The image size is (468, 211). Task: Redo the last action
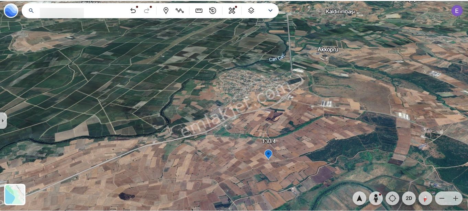pos(147,11)
